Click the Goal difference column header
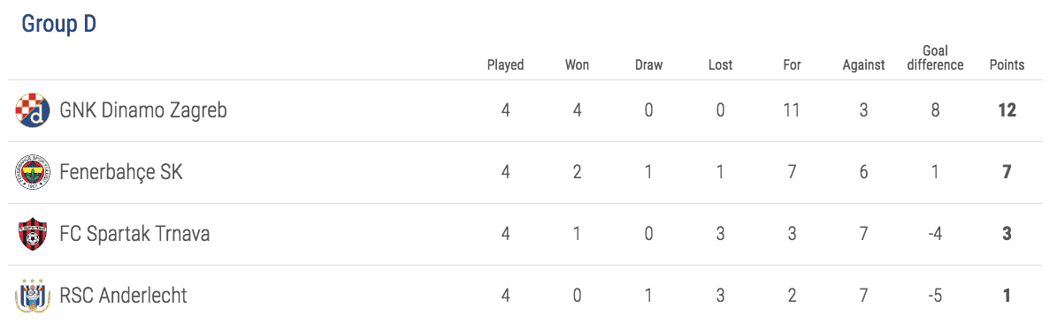Image resolution: width=1057 pixels, height=323 pixels. [x=935, y=58]
